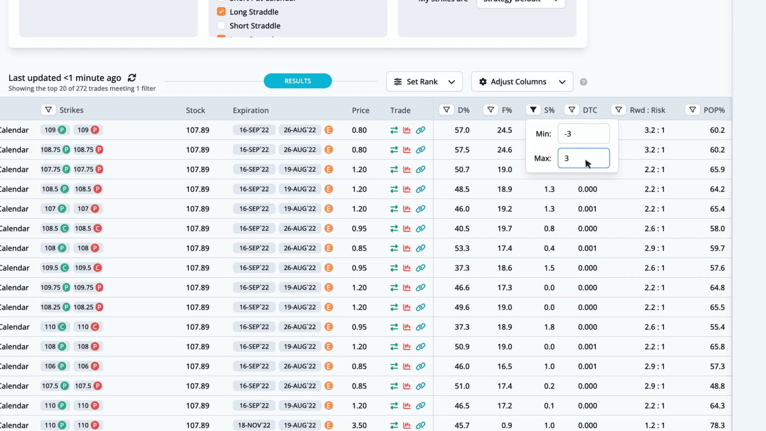Click swap trade icon in 109 P row
Image resolution: width=766 pixels, height=431 pixels.
coord(394,130)
